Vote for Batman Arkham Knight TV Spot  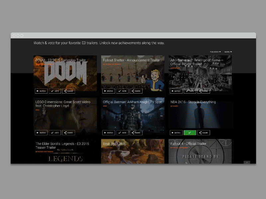122,133
